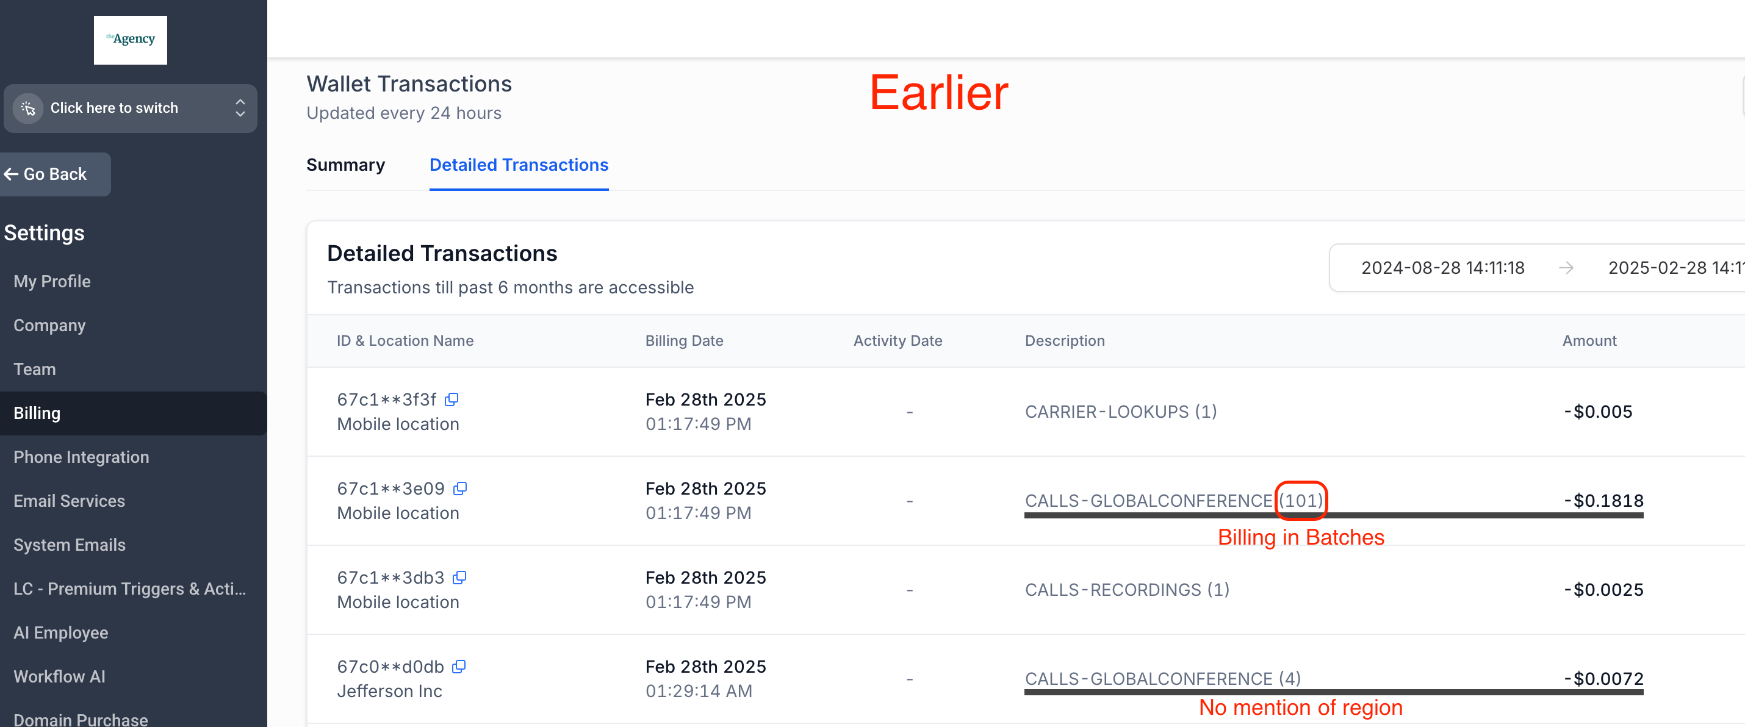
Task: Click the start date 2024-08-28 field
Action: (1442, 268)
